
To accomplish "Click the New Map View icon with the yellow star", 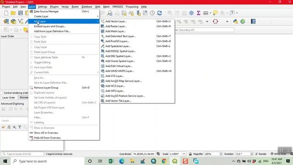I will point(124,13).
